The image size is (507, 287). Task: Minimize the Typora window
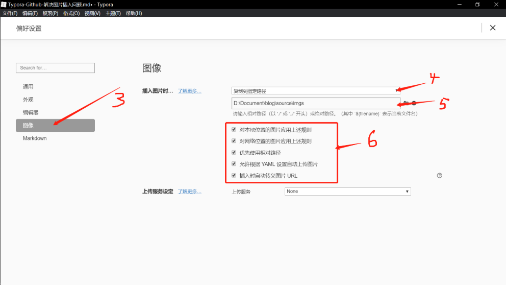pos(460,5)
